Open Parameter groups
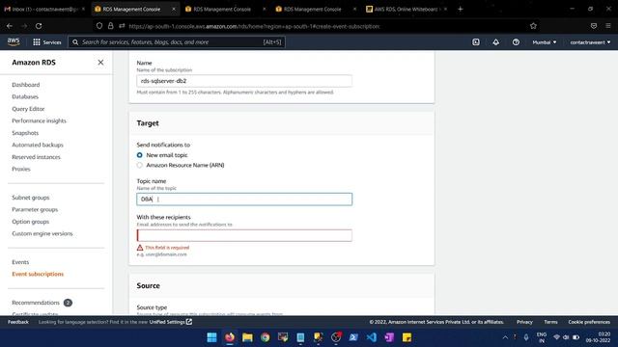 [x=35, y=209]
